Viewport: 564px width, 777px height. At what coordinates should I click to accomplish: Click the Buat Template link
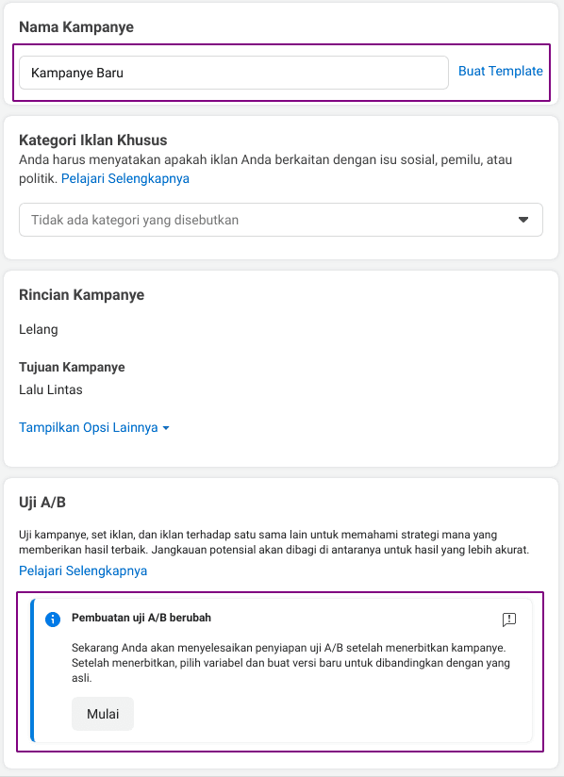[501, 71]
